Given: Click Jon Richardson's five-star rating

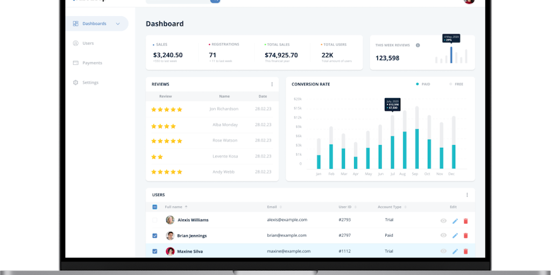Looking at the screenshot, I should [167, 110].
